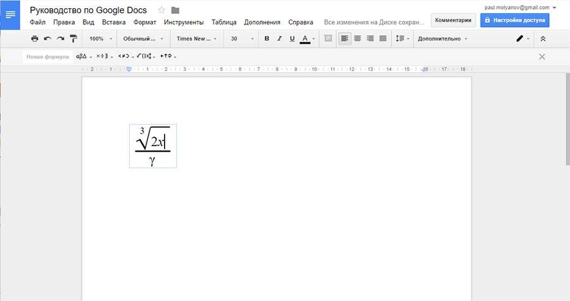The width and height of the screenshot is (570, 301).
Task: Open the line spacing dropdown
Action: point(402,39)
